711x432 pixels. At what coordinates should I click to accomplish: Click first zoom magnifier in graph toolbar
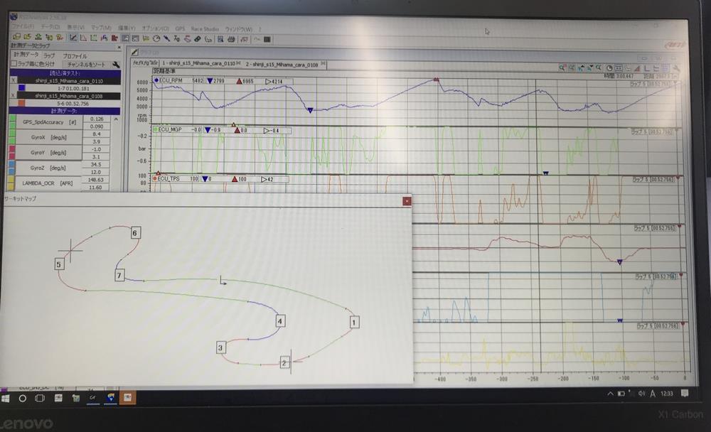[x=562, y=68]
